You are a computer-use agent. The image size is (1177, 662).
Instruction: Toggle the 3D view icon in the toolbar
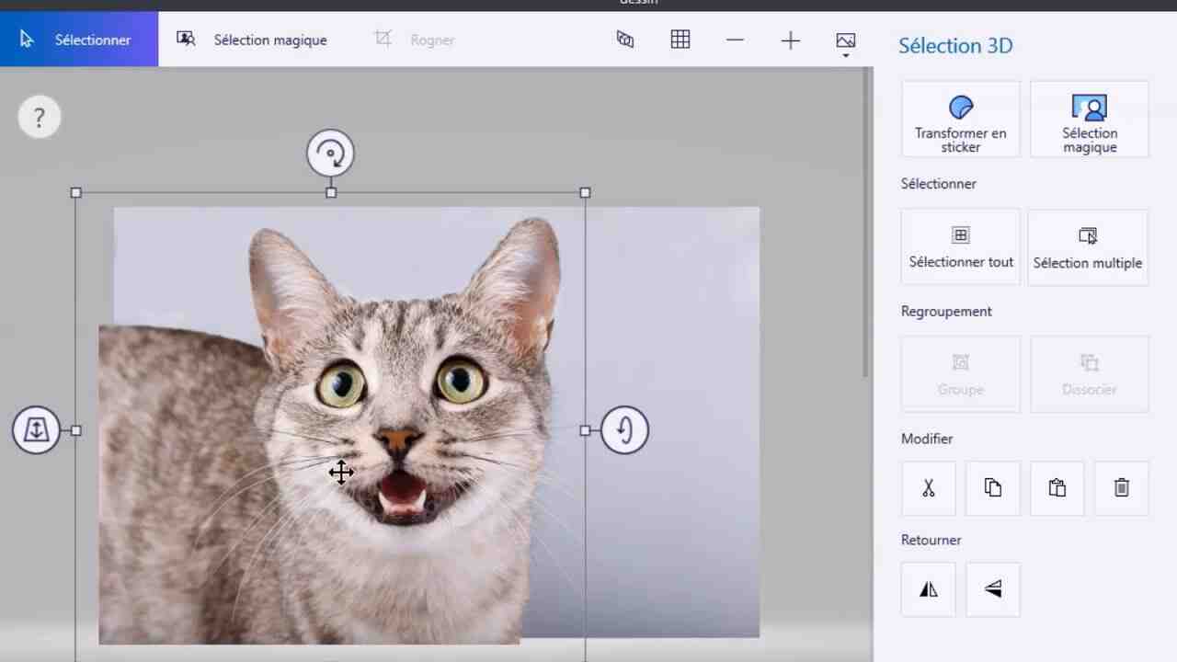(x=625, y=40)
